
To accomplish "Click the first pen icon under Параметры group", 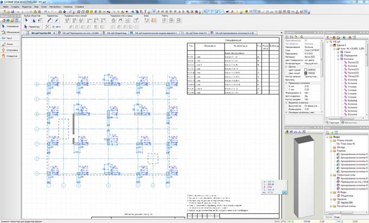I will point(49,21).
